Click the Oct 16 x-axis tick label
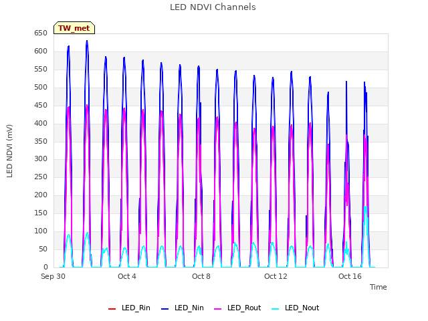The image size is (428, 321). point(350,276)
